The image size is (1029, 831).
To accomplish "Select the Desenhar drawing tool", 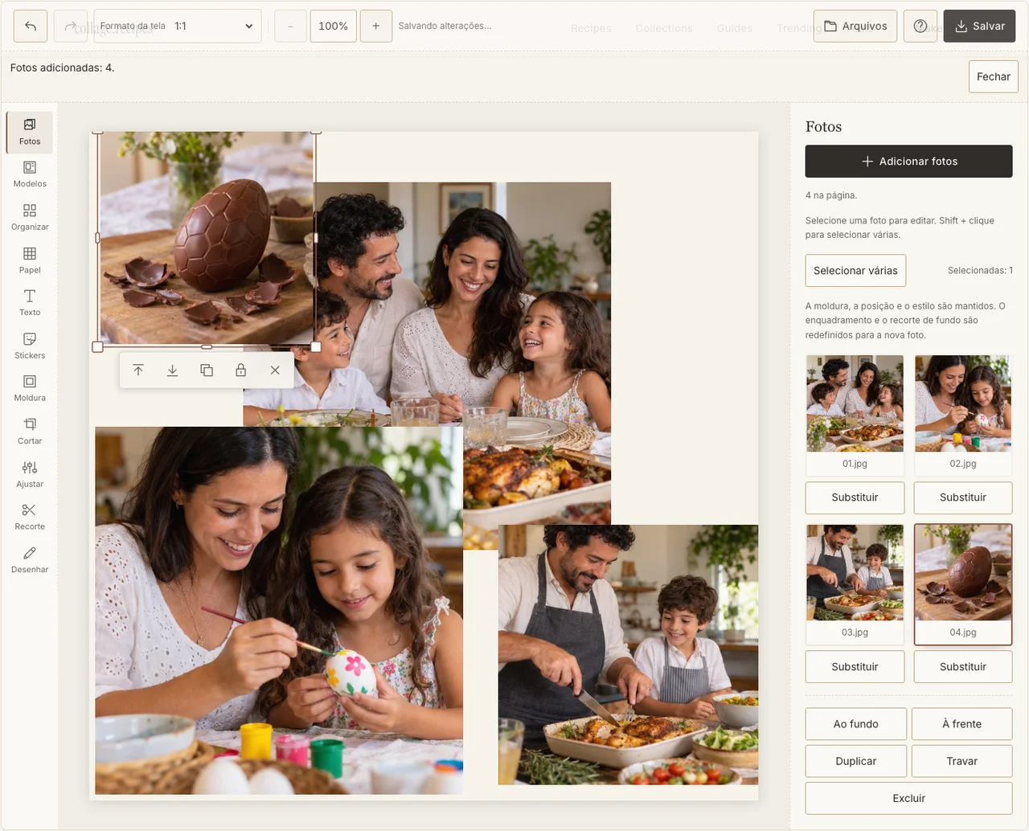I will pos(30,560).
